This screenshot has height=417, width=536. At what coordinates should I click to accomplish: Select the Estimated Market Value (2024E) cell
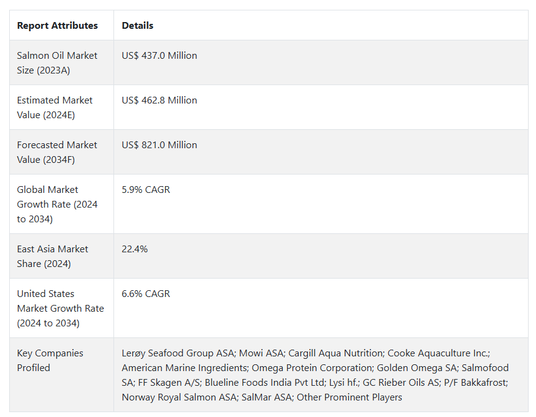(55, 107)
